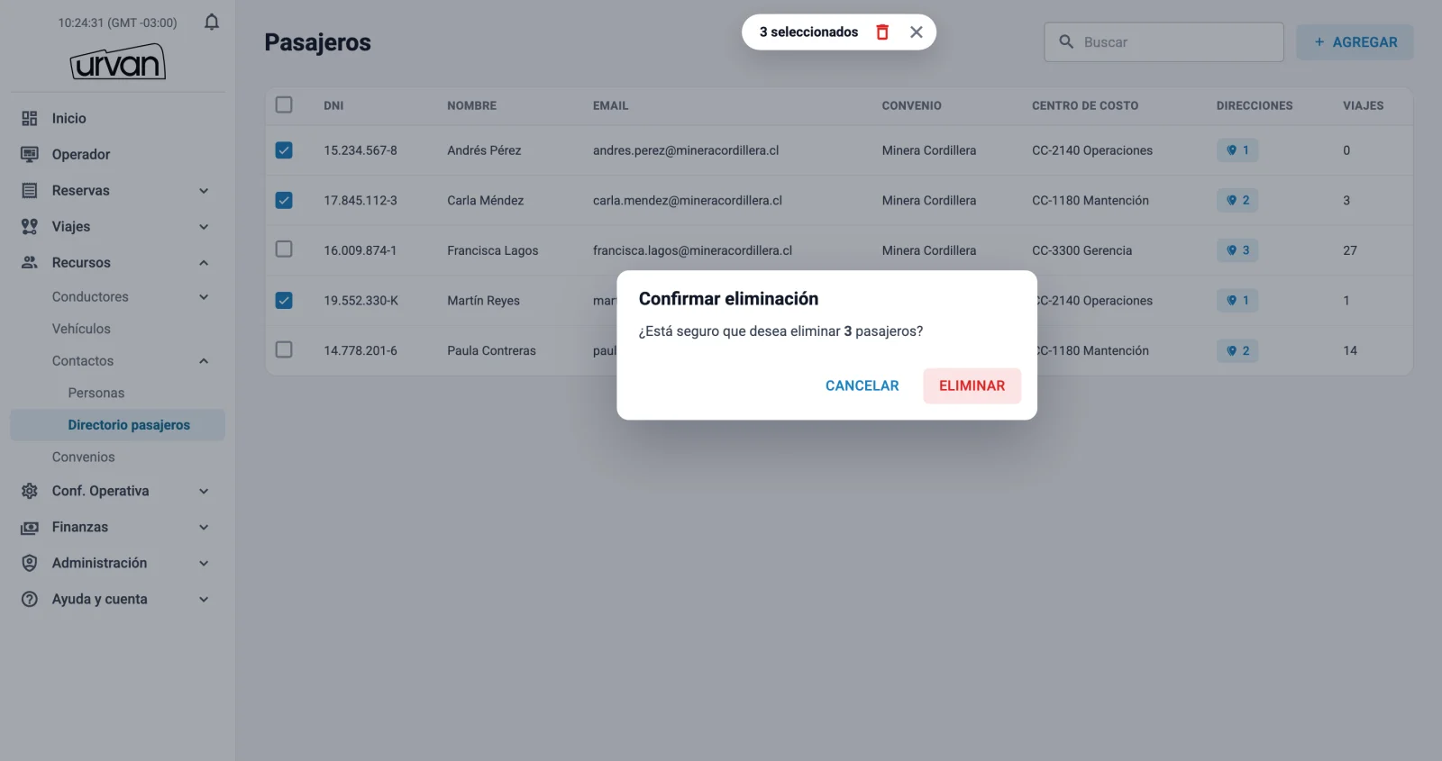The image size is (1442, 761).
Task: Click CANCELAR in the confirmation dialog
Action: (862, 385)
